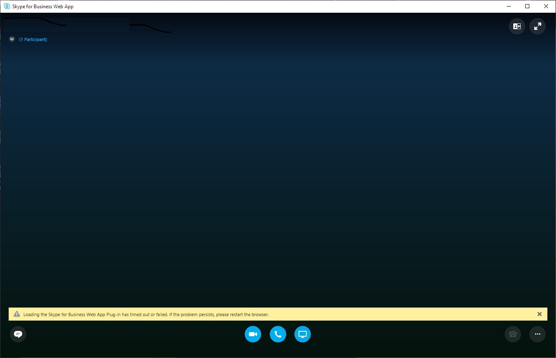This screenshot has height=358, width=556.
Task: Open the share screen monitor button
Action: [x=303, y=334]
